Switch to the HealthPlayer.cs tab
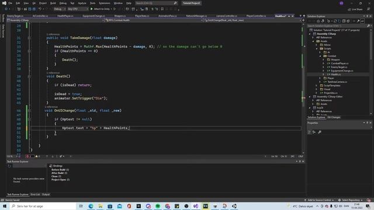The image size is (374, 210). click(65, 16)
